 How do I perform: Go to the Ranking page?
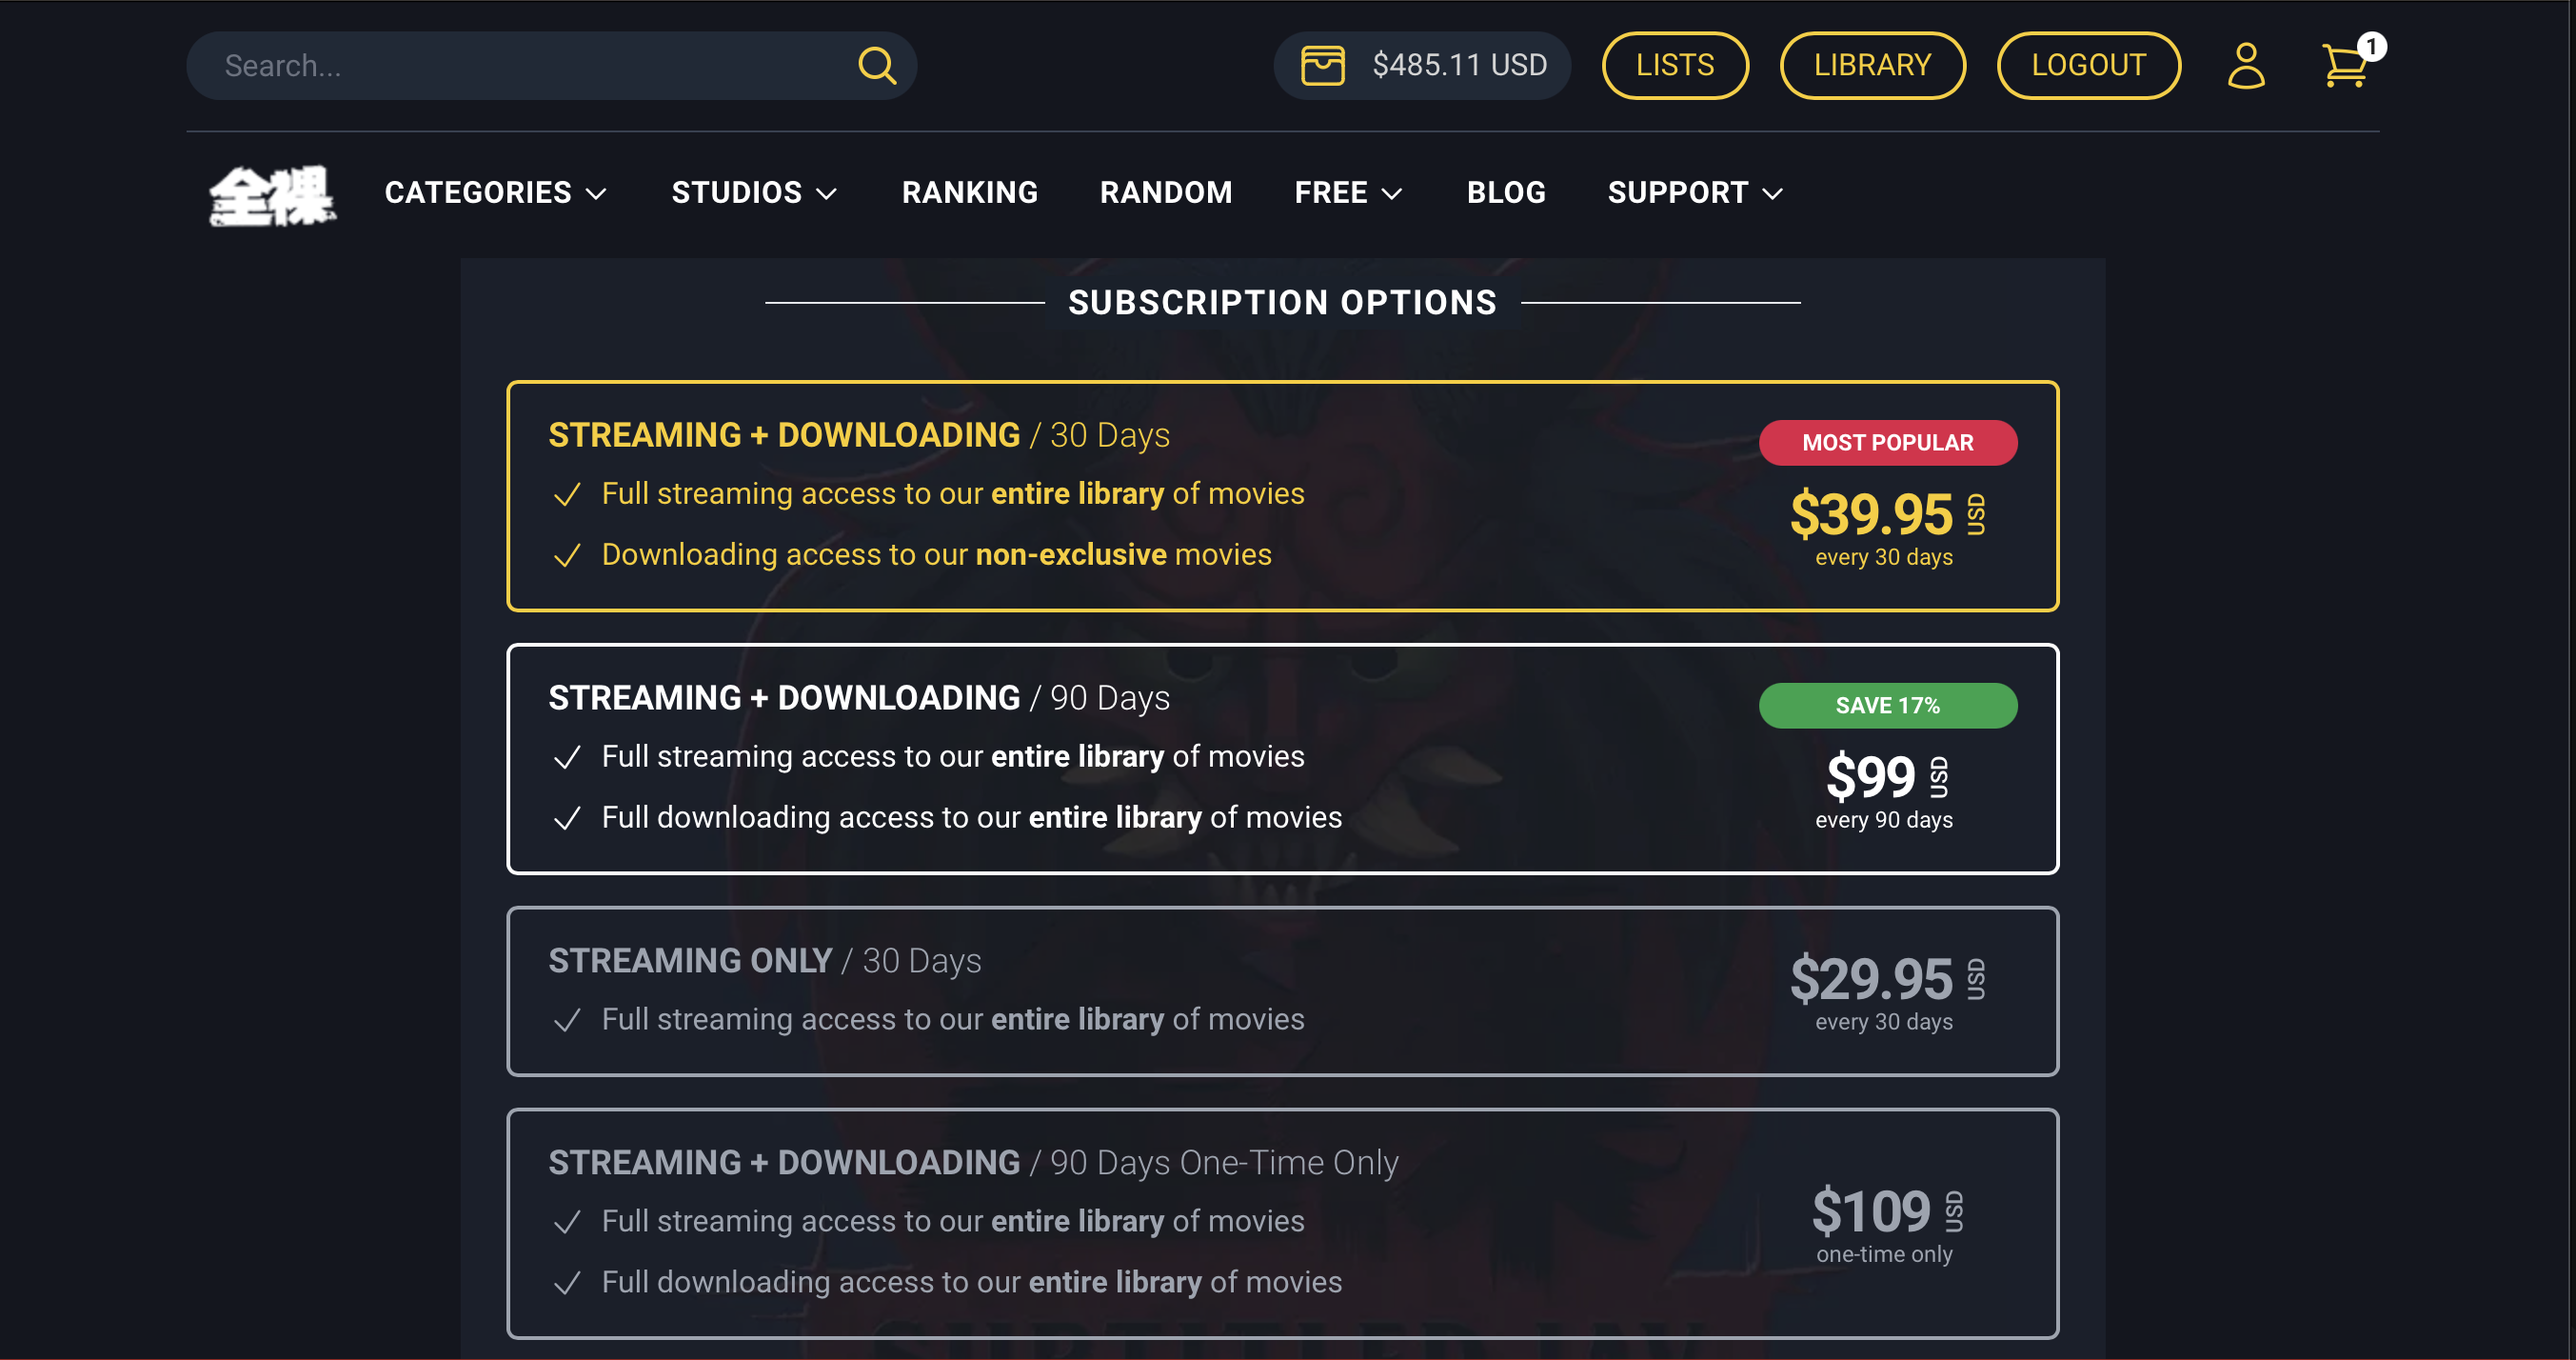tap(969, 192)
